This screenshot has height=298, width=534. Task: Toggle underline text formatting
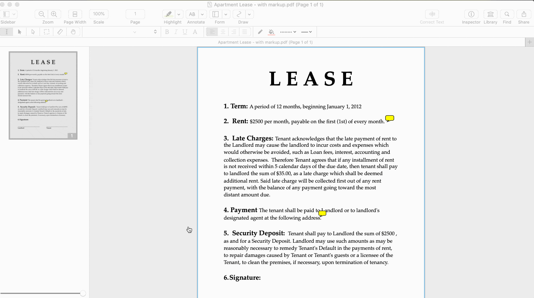tap(185, 32)
